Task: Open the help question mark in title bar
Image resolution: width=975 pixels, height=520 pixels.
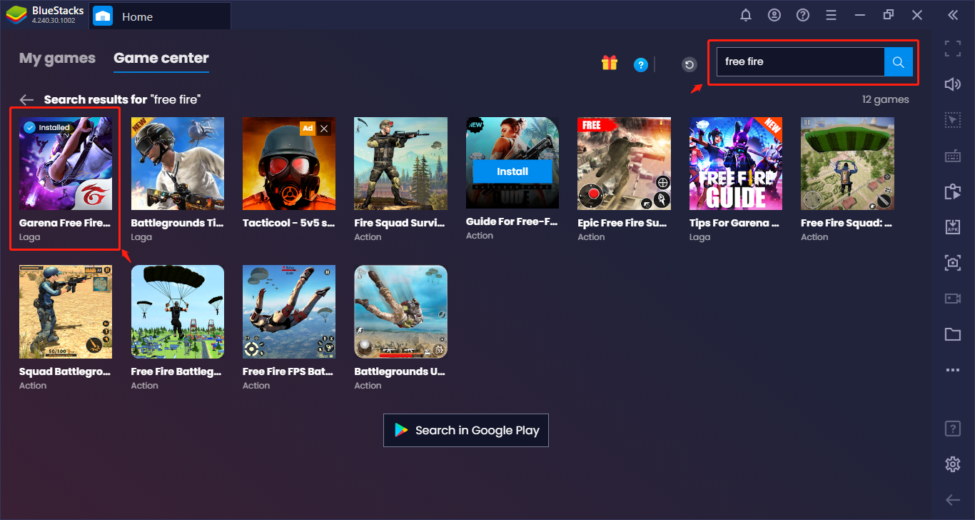Action: (x=803, y=15)
